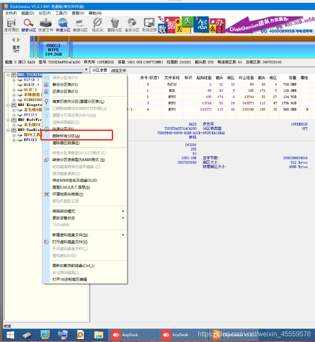This screenshot has width=315, height=342.
Task: Open the 查看(V) menu
Action: (x=78, y=13)
